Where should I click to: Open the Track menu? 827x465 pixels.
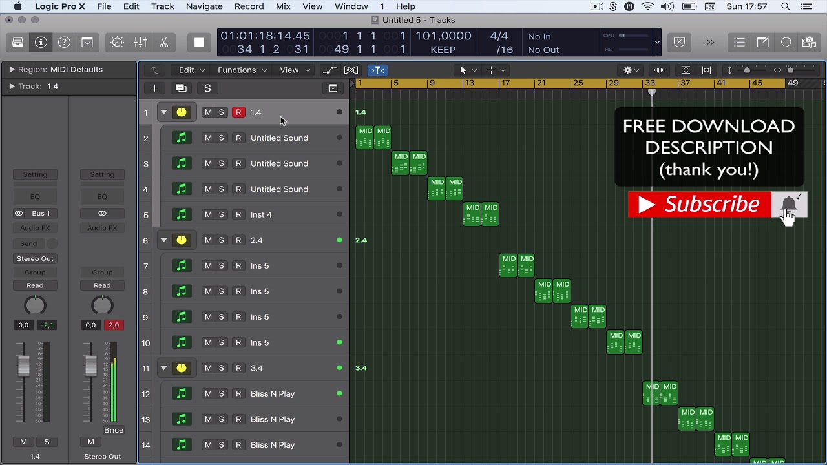tap(162, 6)
